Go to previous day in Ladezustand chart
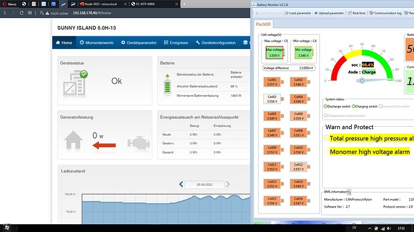Image resolution: width=414 pixels, height=232 pixels. [181, 184]
